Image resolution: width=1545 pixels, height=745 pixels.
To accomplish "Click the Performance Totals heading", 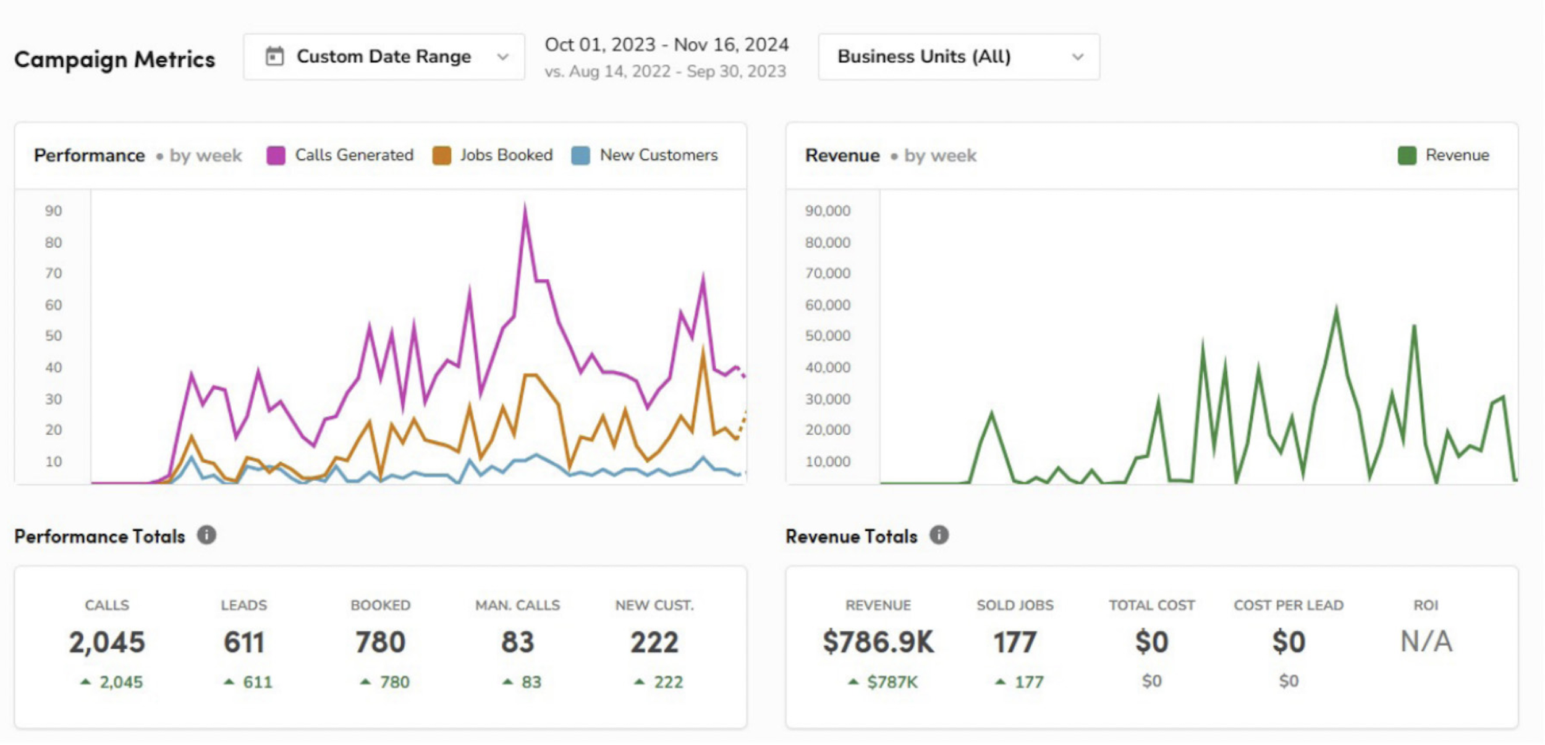I will (99, 536).
